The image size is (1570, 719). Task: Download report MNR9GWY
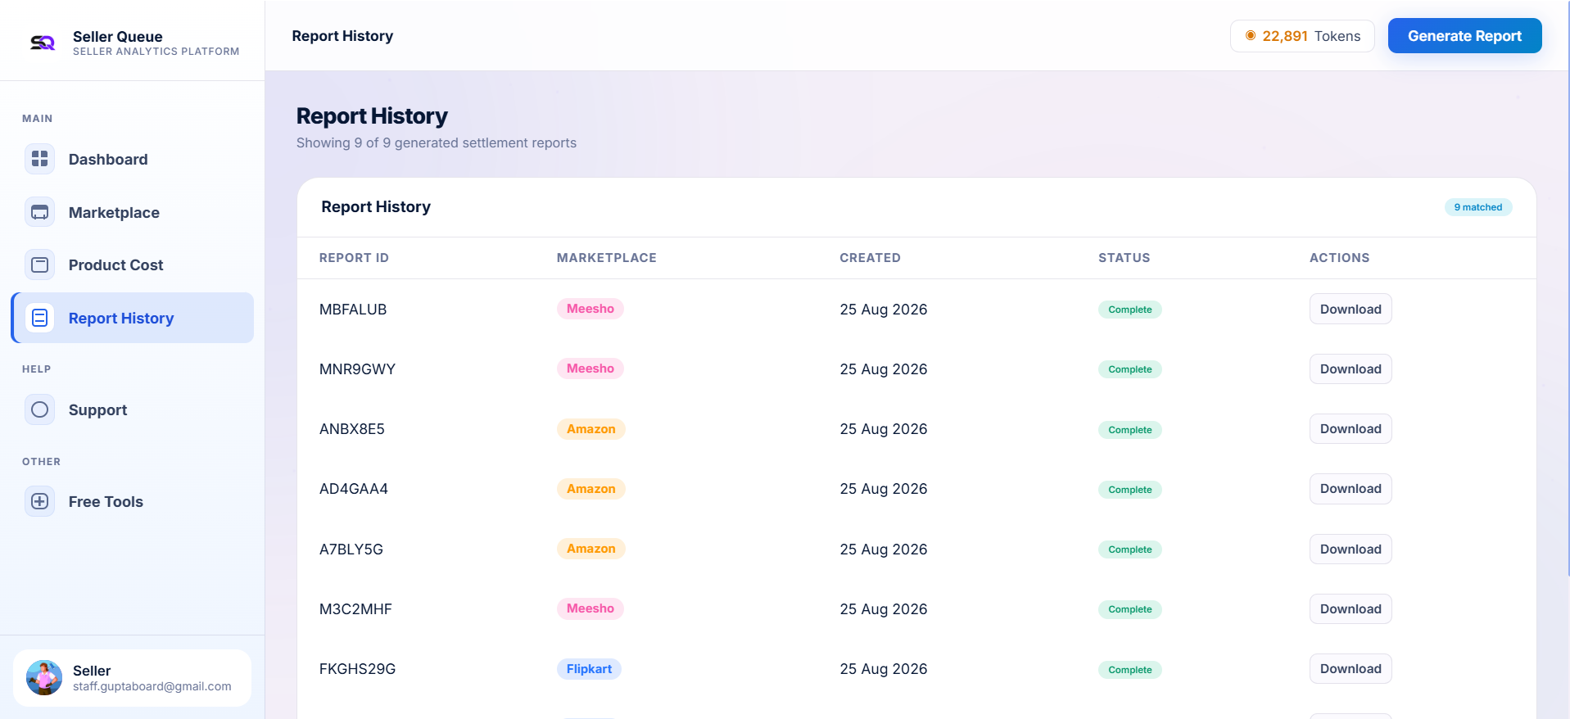[x=1351, y=369]
